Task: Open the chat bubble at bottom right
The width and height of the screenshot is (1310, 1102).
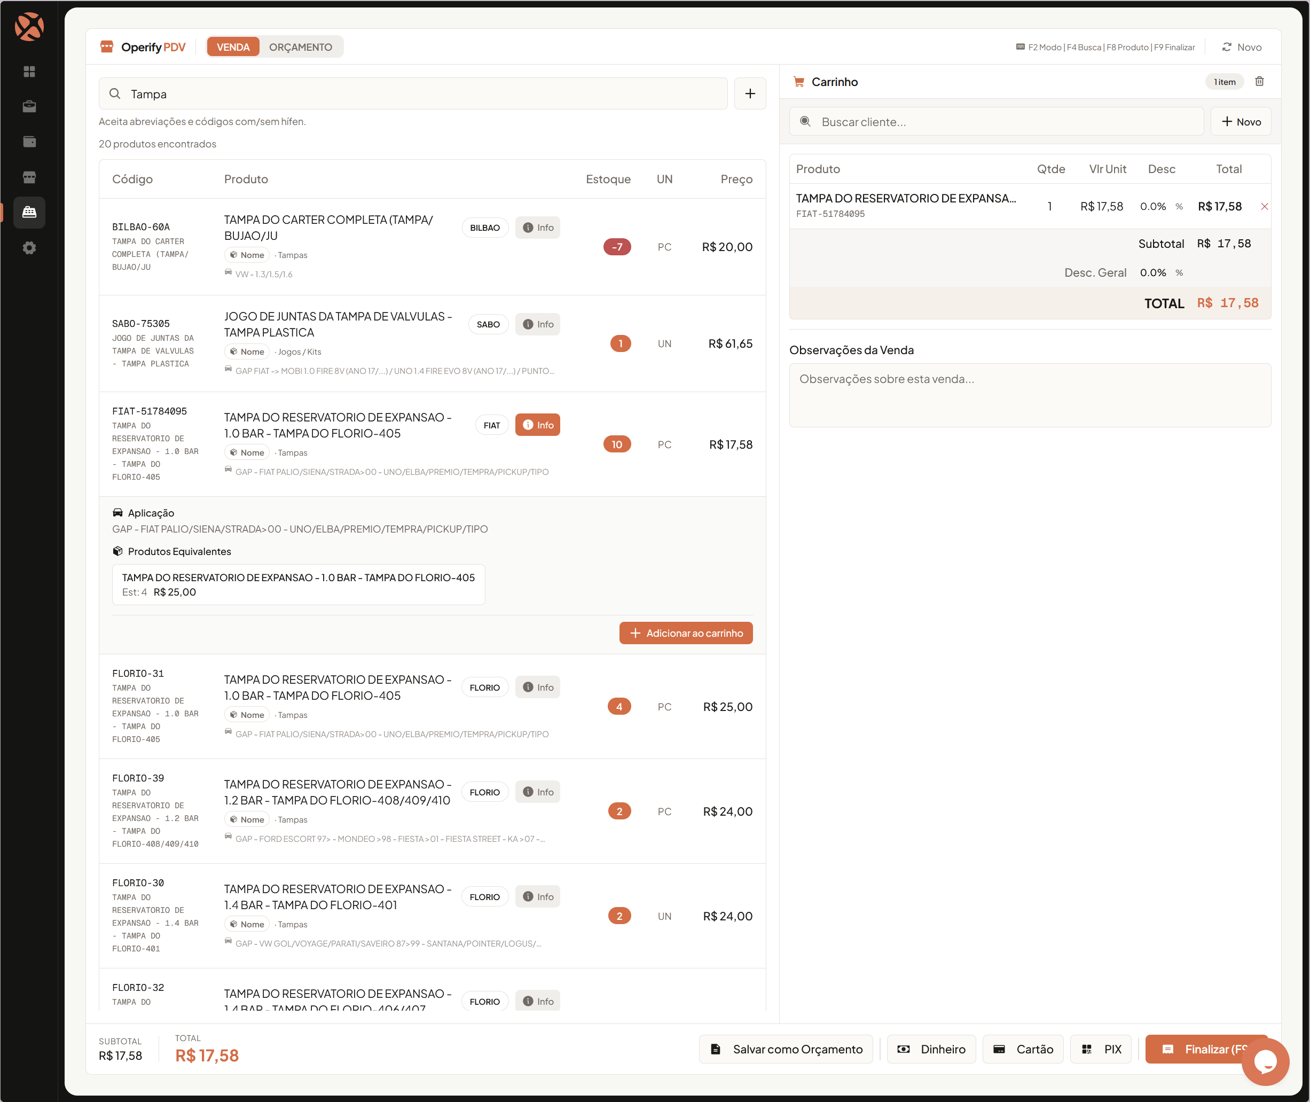Action: pyautogui.click(x=1266, y=1062)
